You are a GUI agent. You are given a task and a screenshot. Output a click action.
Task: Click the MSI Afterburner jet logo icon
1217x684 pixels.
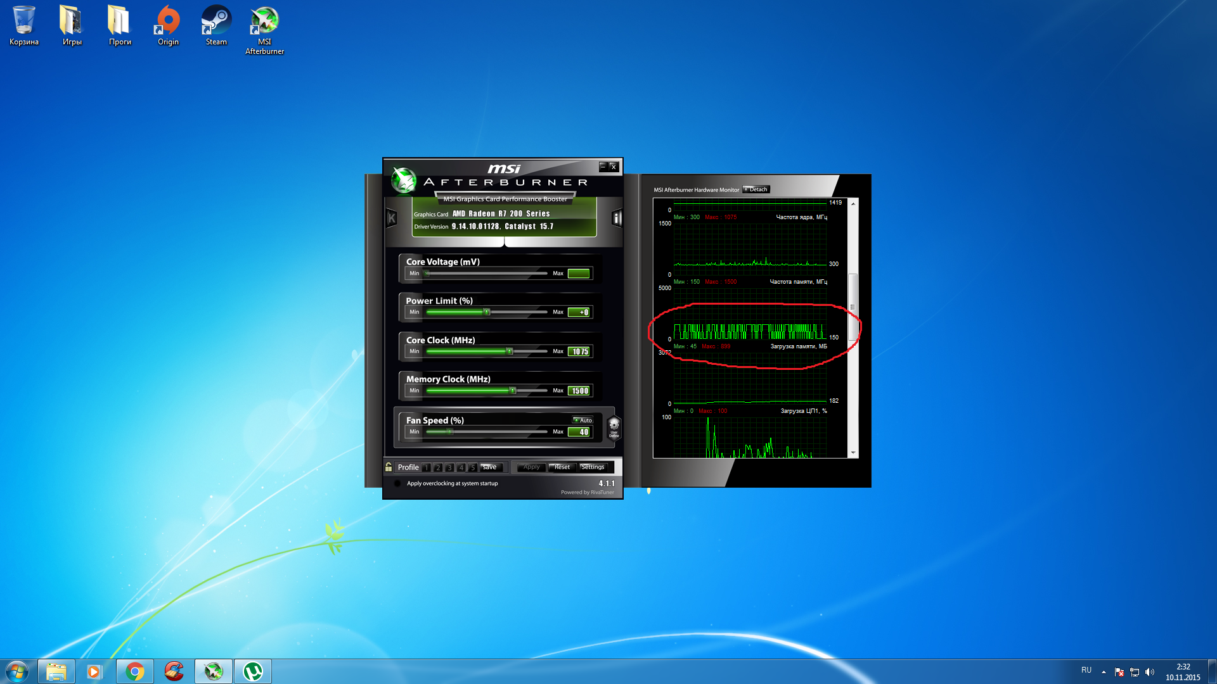[x=404, y=180]
